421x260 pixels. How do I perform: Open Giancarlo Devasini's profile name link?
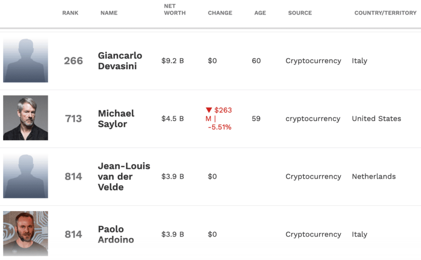tap(120, 60)
